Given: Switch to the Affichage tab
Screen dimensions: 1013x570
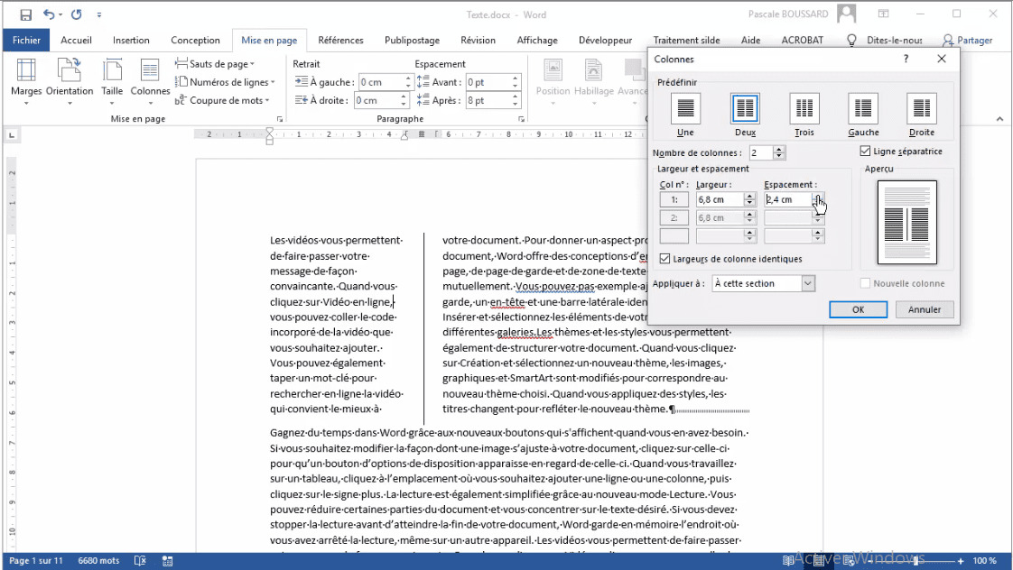Looking at the screenshot, I should click(537, 40).
